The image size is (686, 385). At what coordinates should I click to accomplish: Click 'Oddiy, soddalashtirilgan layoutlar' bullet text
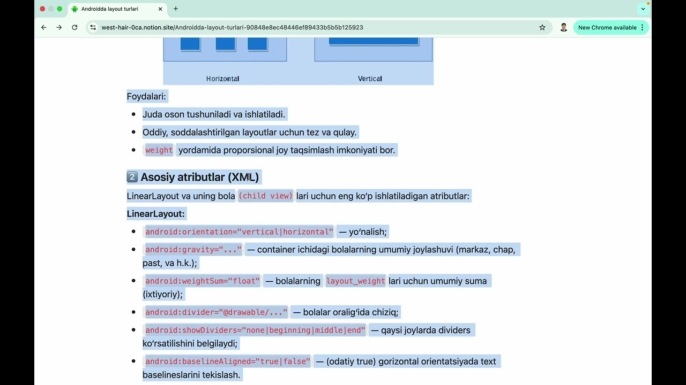[x=249, y=132]
